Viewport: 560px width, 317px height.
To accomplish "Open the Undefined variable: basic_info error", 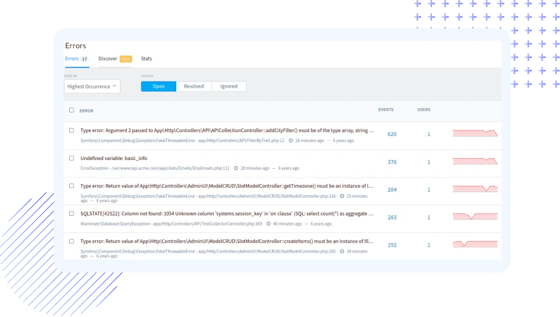I will pos(114,158).
